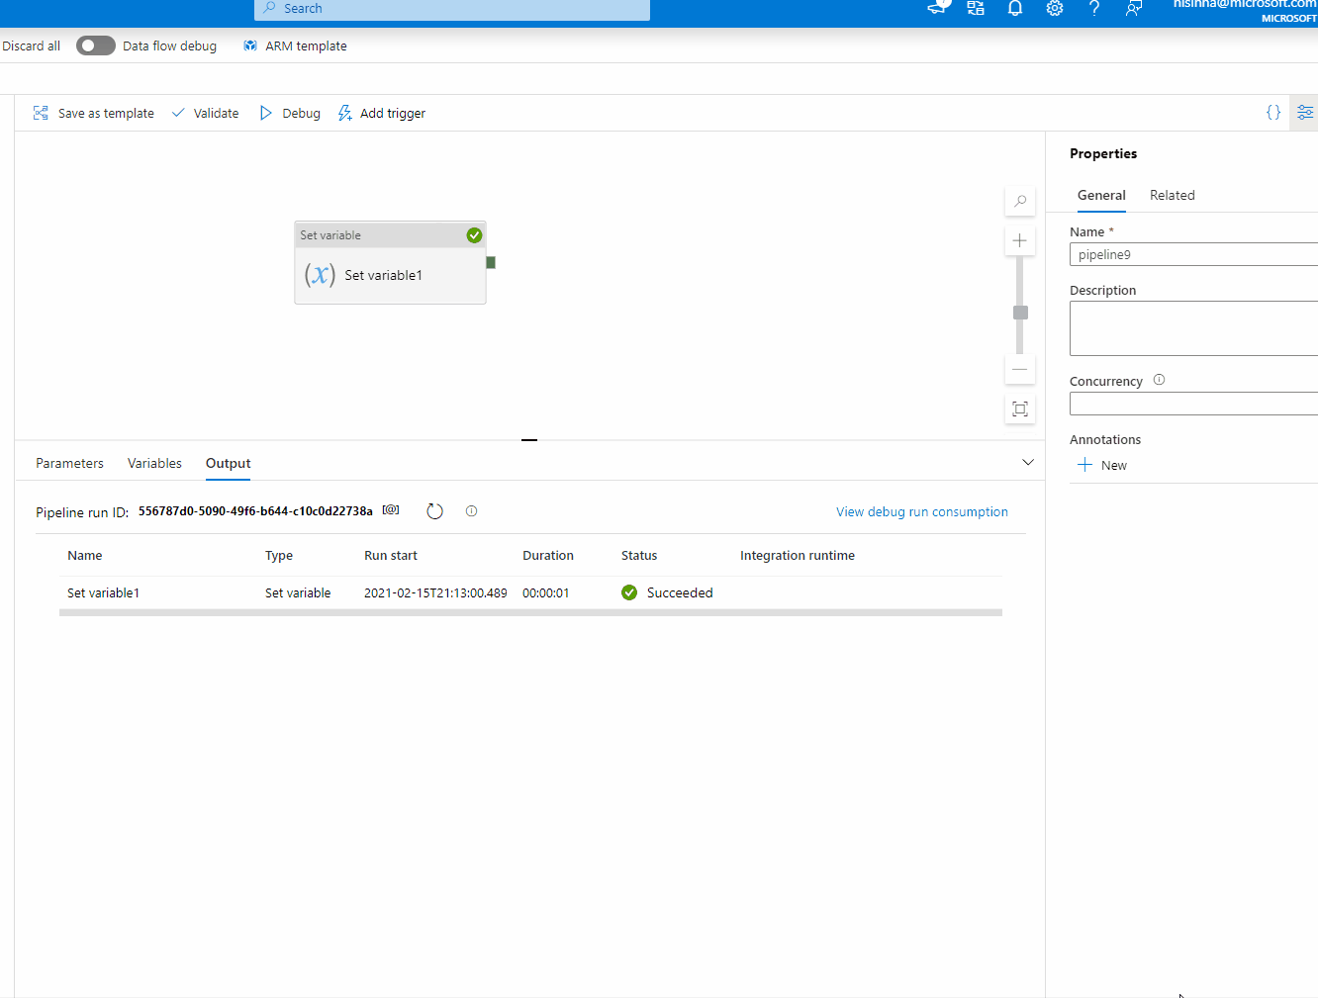Click the Concurrency info icon
Viewport: 1318px width, 998px height.
click(1159, 380)
